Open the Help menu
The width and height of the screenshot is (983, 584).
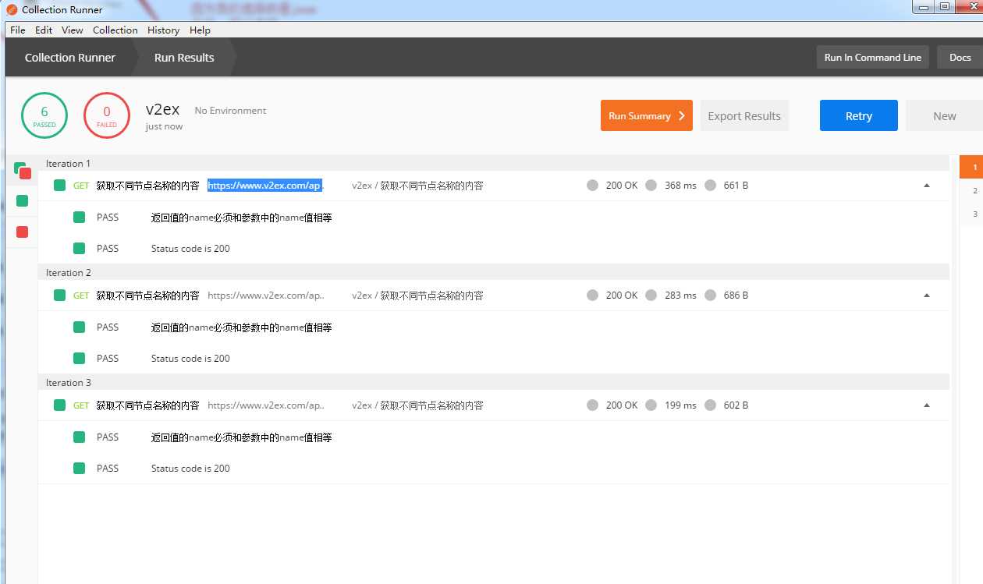click(200, 30)
